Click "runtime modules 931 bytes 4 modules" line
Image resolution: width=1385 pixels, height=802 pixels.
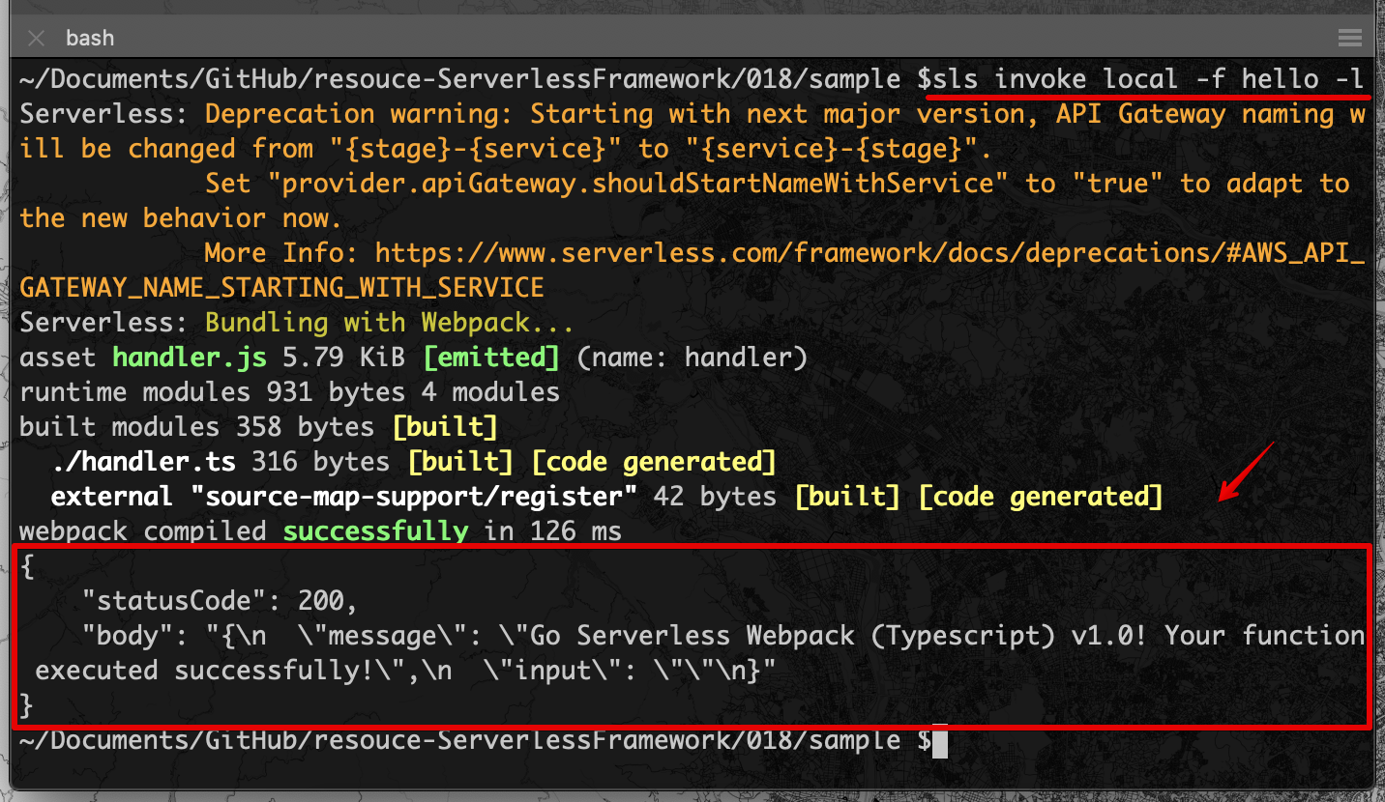point(289,392)
